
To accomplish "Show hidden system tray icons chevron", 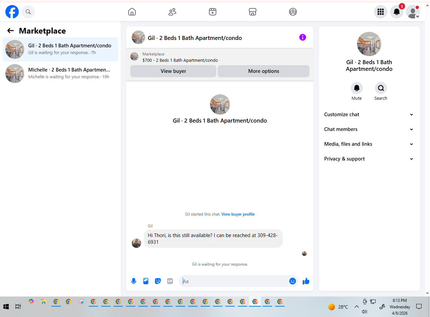I will coord(357,307).
